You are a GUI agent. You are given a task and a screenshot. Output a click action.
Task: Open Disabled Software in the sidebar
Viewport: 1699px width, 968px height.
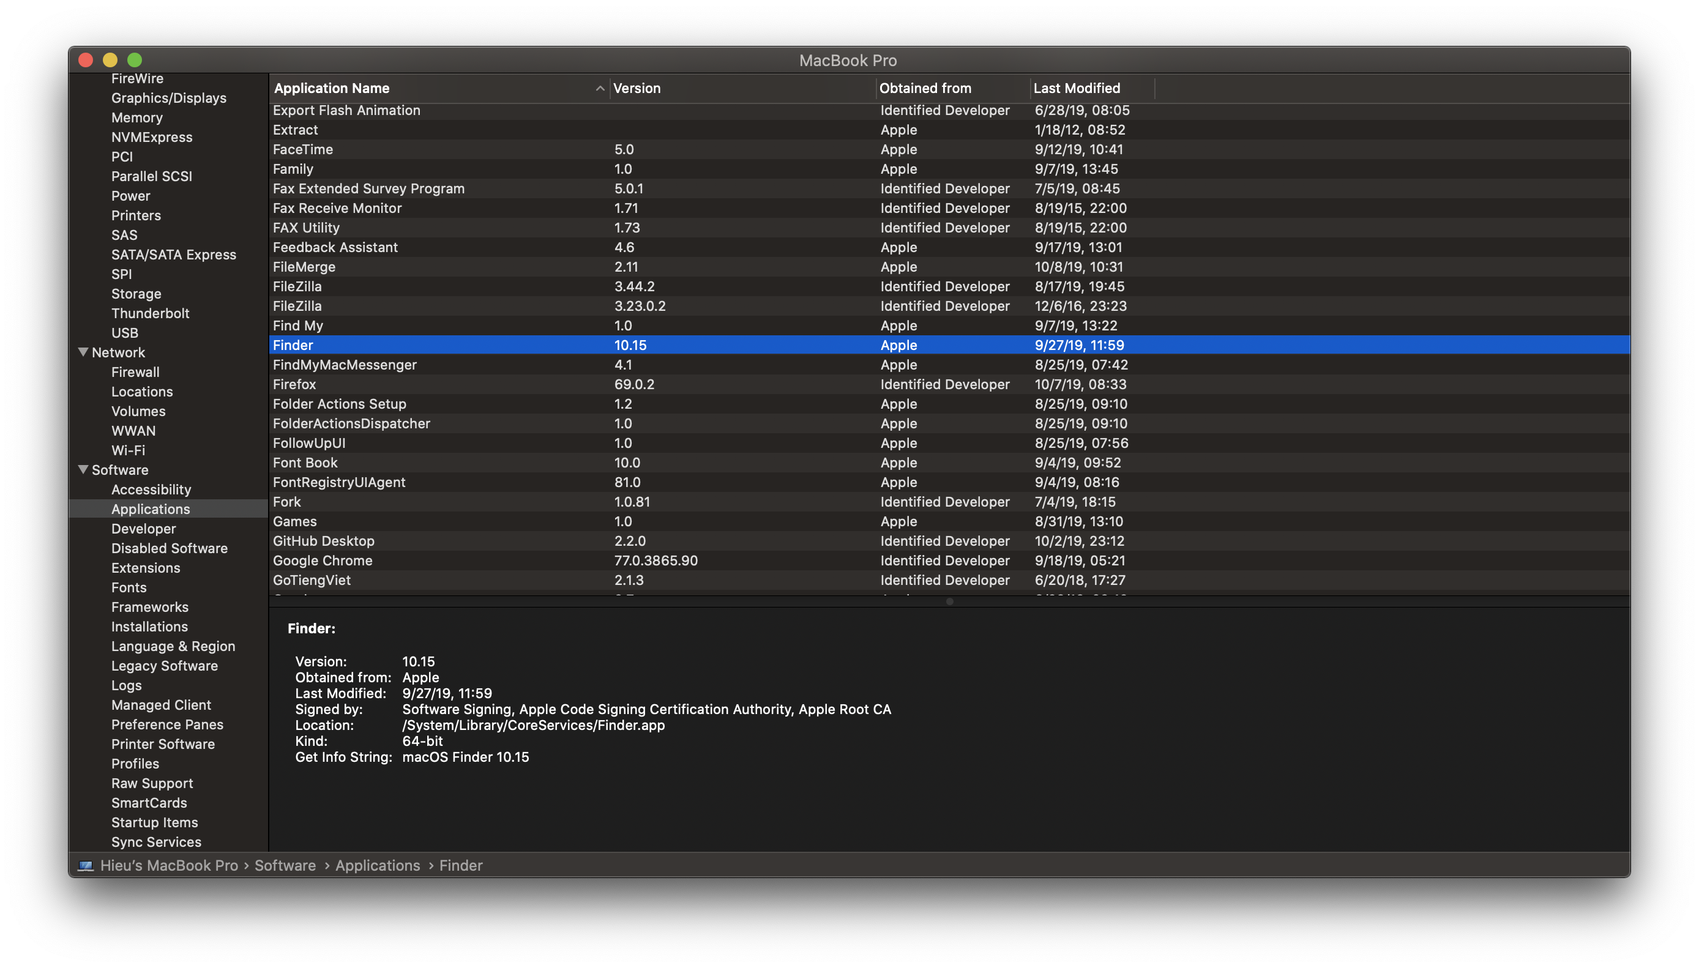[x=169, y=548]
